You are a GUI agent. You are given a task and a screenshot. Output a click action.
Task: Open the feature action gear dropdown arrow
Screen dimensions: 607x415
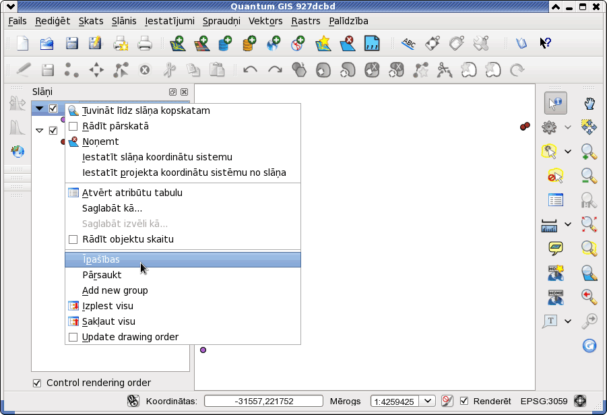tap(568, 127)
